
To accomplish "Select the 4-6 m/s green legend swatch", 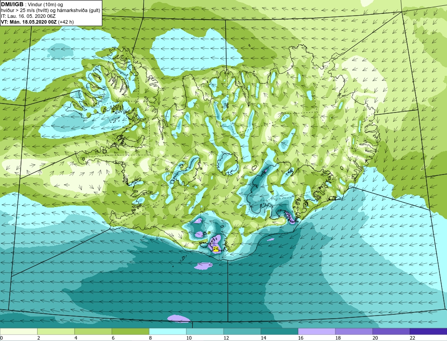I will tap(93, 331).
